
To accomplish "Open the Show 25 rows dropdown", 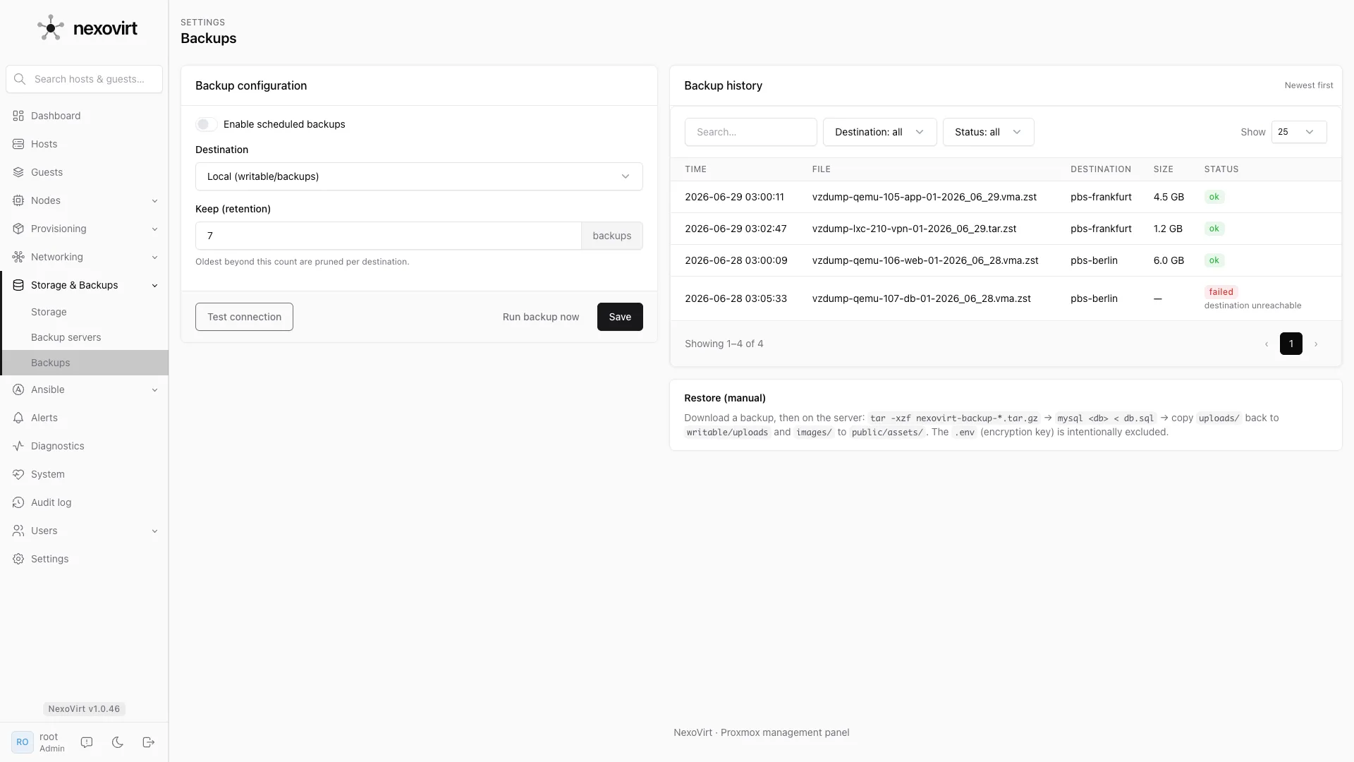I will click(x=1299, y=132).
